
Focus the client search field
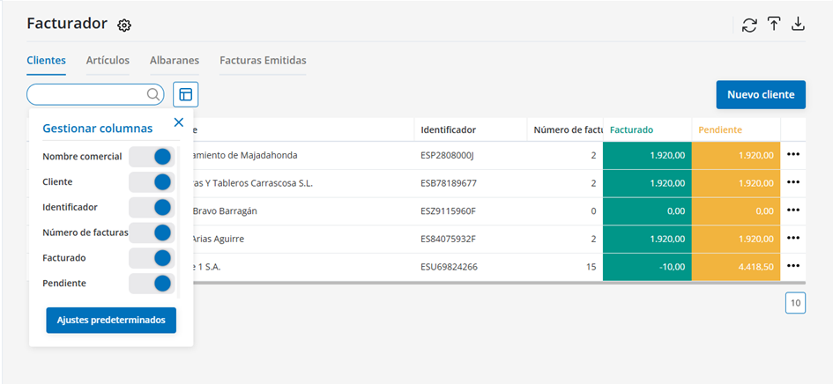(95, 94)
